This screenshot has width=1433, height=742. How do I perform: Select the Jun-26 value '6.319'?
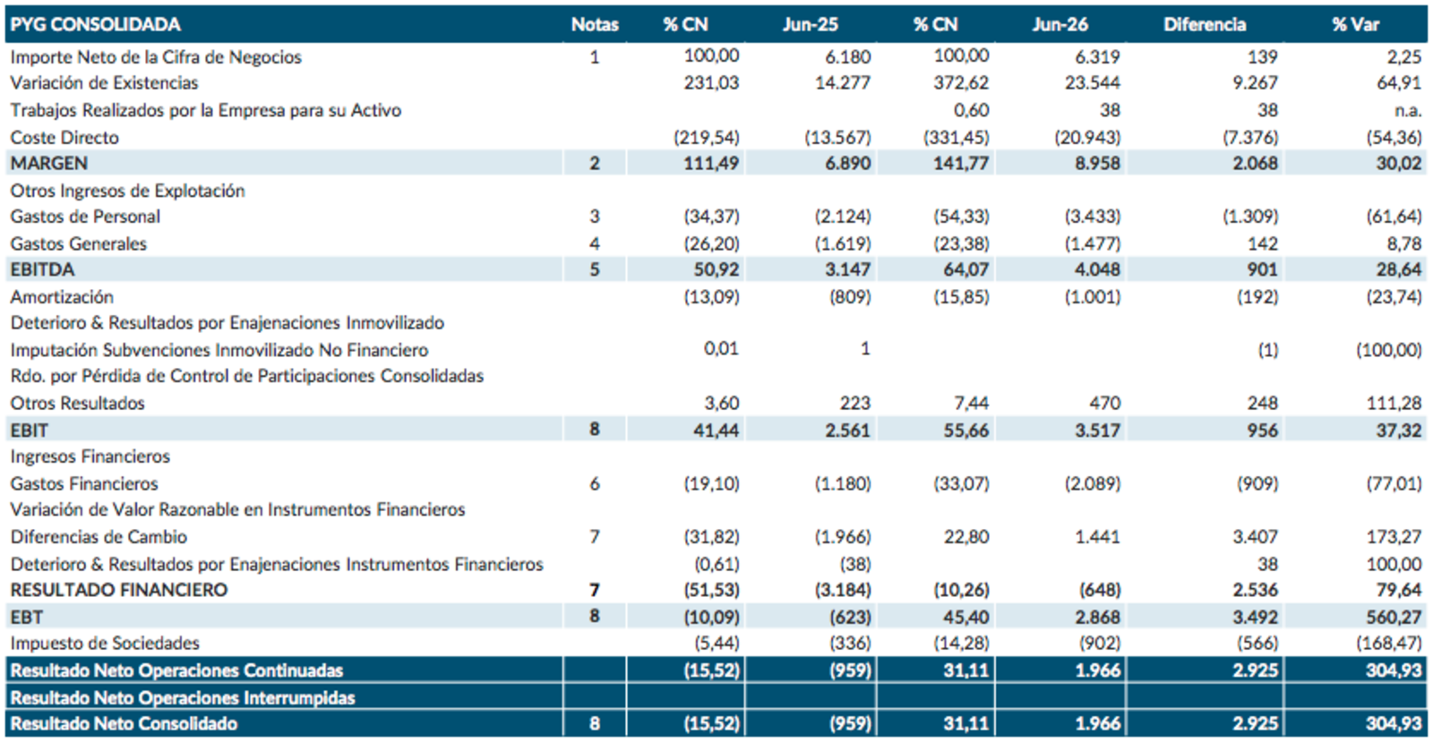[1098, 57]
